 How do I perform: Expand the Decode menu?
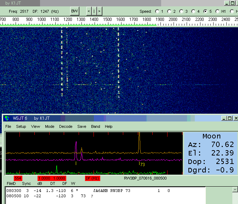[x=66, y=126]
